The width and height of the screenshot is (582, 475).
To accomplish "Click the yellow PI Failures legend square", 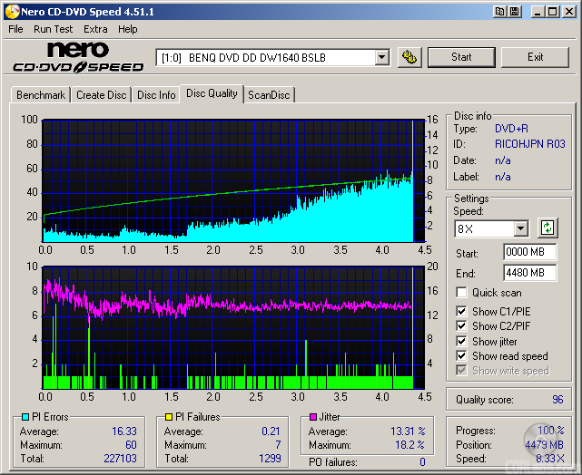I will click(169, 417).
